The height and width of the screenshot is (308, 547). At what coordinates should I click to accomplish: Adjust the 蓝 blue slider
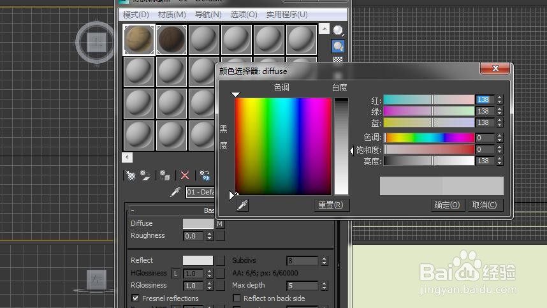pos(429,122)
